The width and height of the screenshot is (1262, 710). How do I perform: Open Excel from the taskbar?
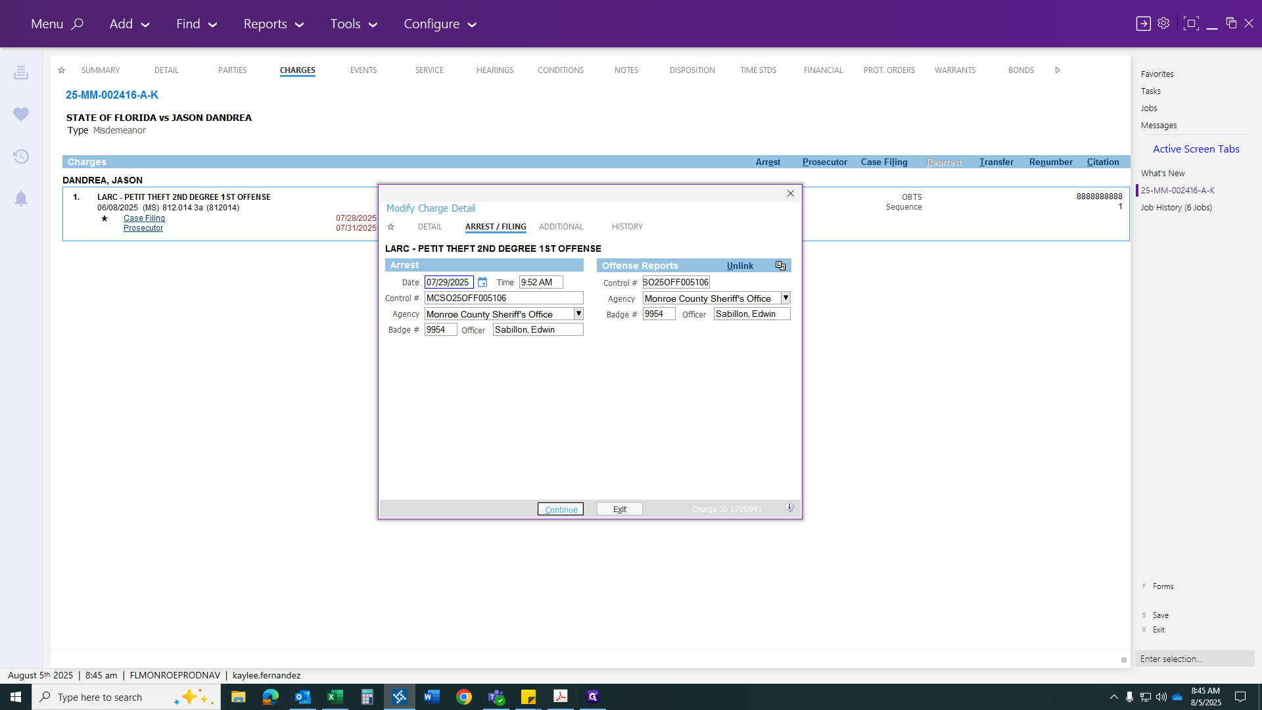click(335, 697)
